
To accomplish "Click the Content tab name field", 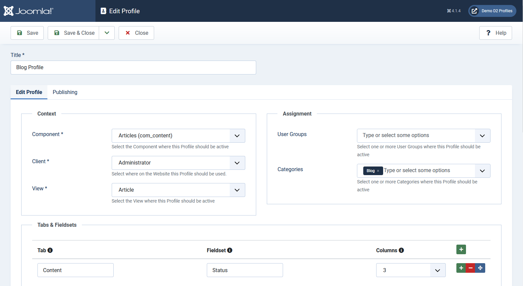I will (x=76, y=270).
